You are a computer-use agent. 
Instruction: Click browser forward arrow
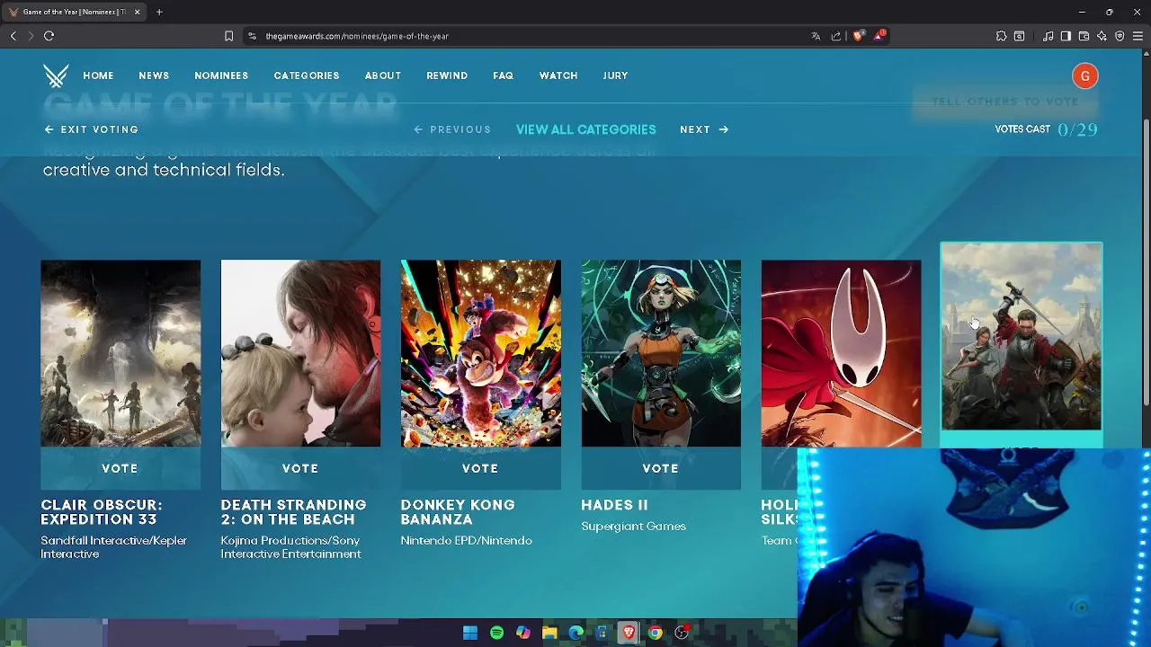click(31, 36)
